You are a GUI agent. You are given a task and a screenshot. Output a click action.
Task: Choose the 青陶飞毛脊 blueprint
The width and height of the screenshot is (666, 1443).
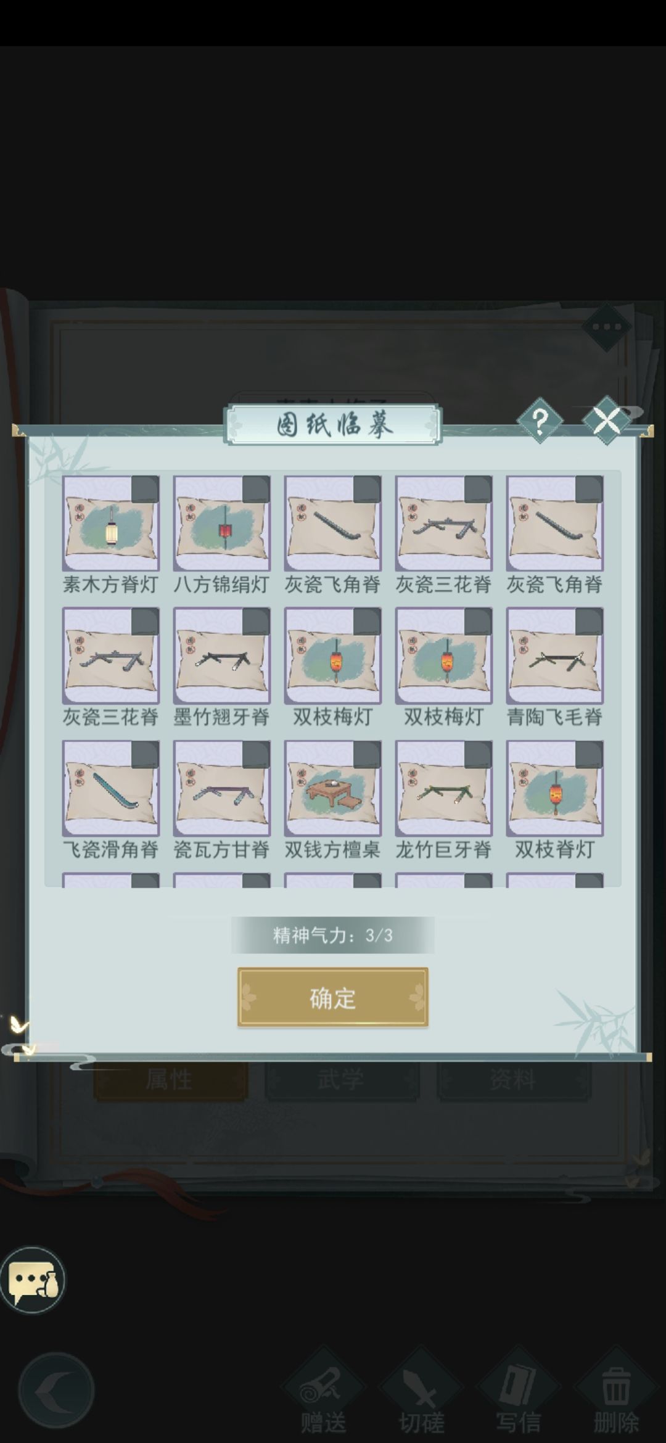pyautogui.click(x=555, y=656)
